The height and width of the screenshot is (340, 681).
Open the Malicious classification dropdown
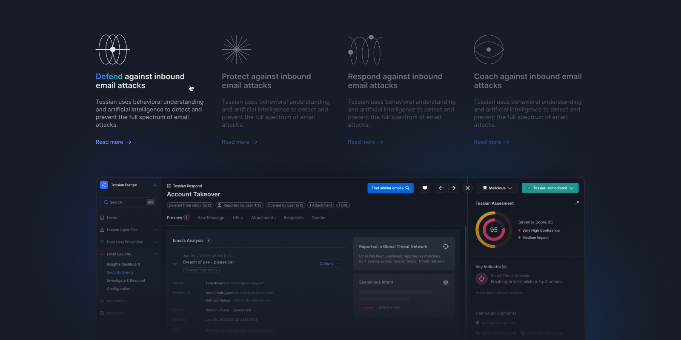[497, 188]
